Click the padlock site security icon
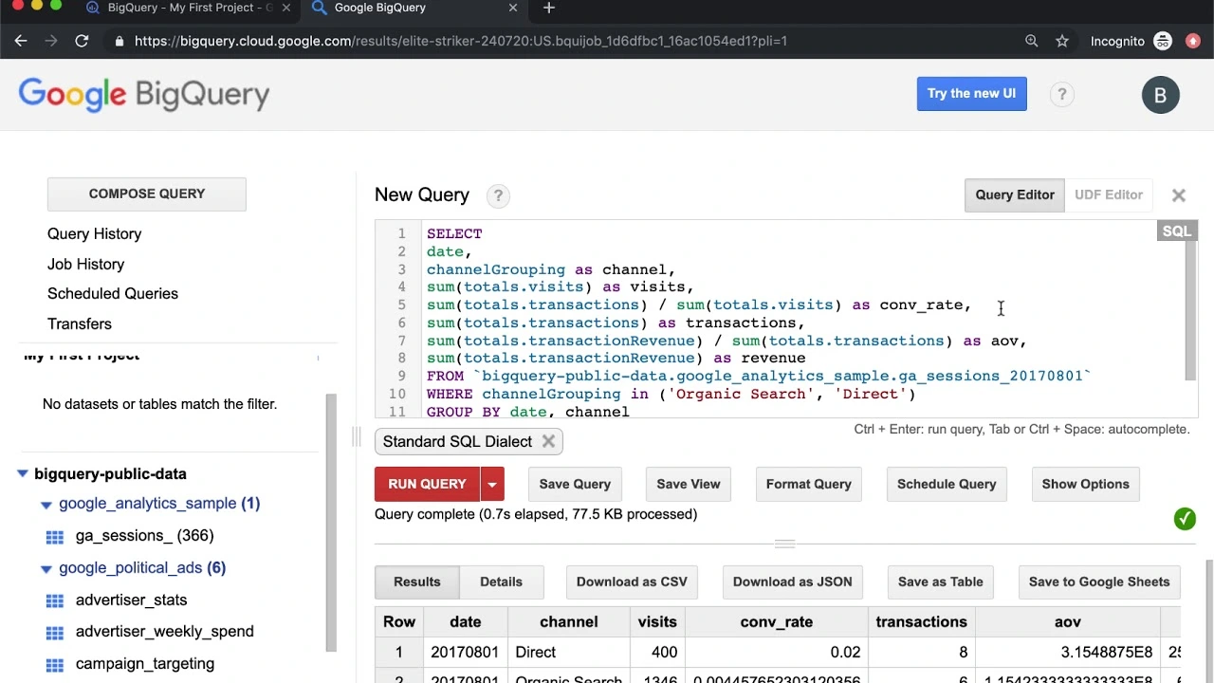Viewport: 1214px width, 683px height. click(x=119, y=41)
